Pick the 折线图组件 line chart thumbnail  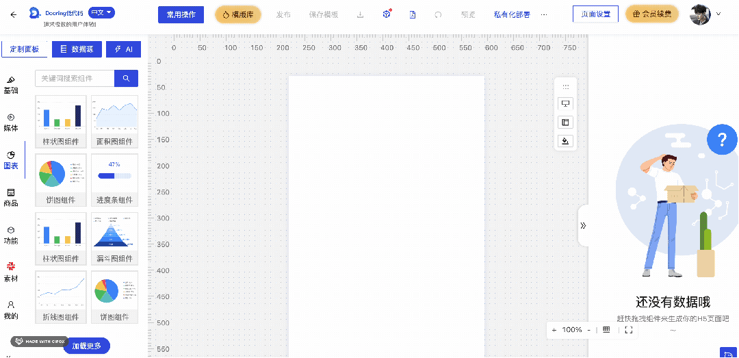click(x=61, y=297)
